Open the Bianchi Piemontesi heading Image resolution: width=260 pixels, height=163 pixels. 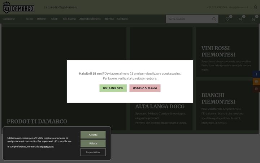[x=218, y=99]
